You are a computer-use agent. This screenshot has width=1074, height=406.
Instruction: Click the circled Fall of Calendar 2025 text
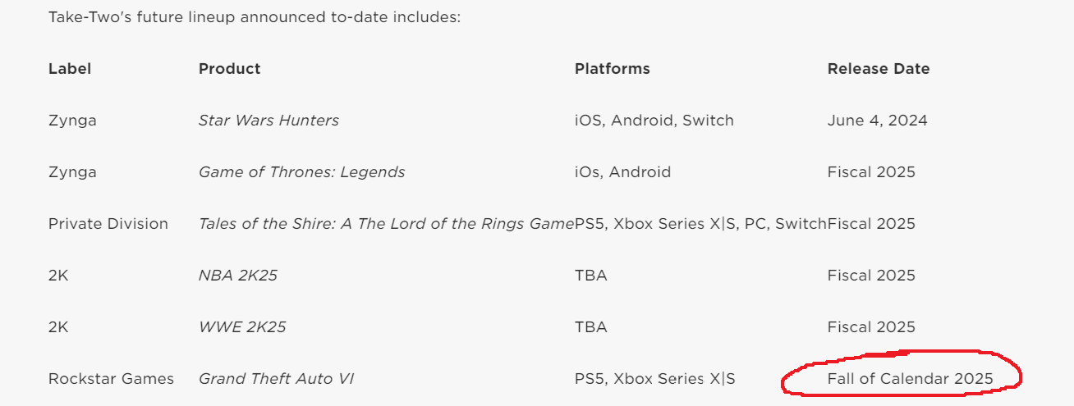pos(910,379)
